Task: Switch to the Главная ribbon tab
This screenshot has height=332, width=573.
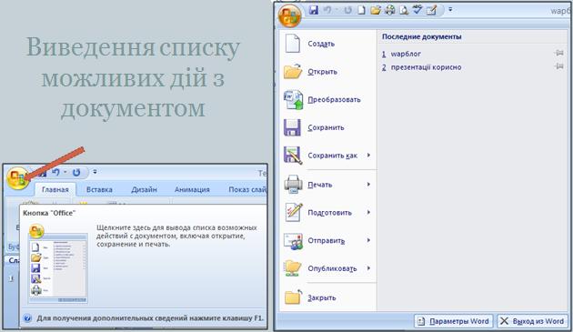Action: (55, 189)
